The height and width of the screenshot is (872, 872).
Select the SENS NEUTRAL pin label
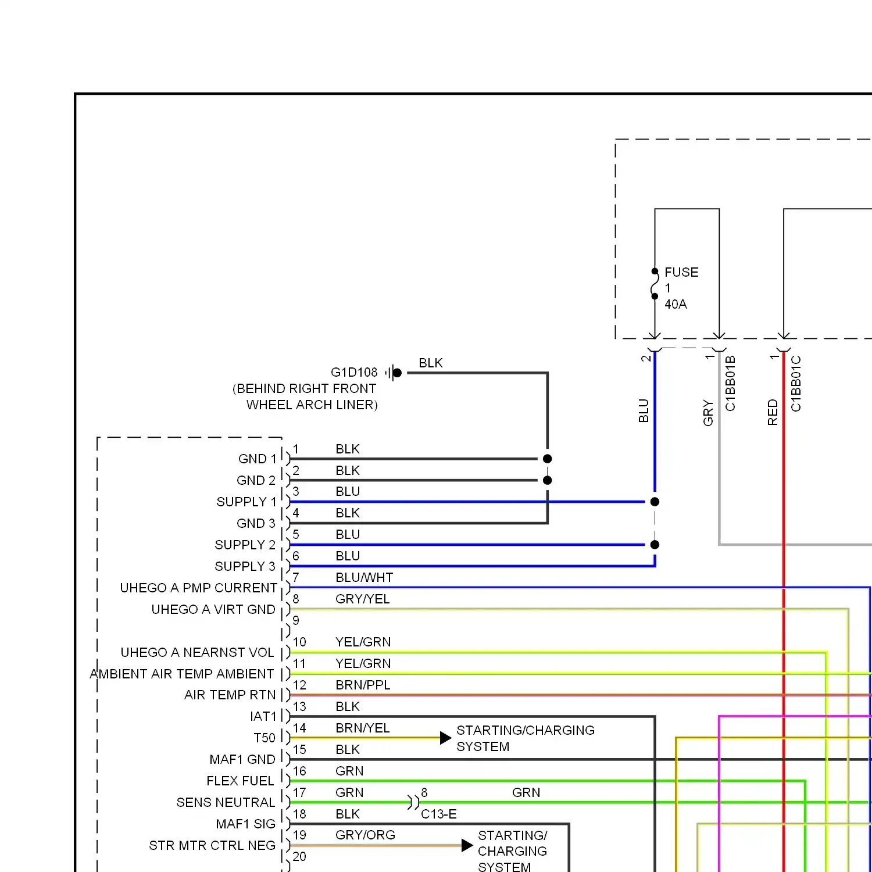226,802
